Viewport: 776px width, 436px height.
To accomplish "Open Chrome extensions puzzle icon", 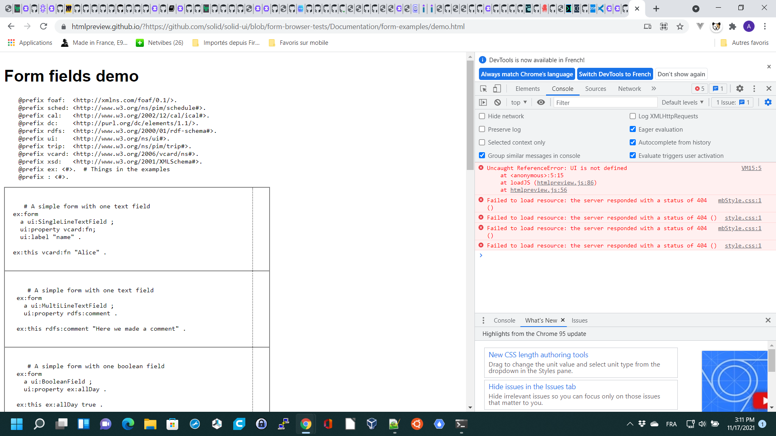I will click(x=732, y=27).
